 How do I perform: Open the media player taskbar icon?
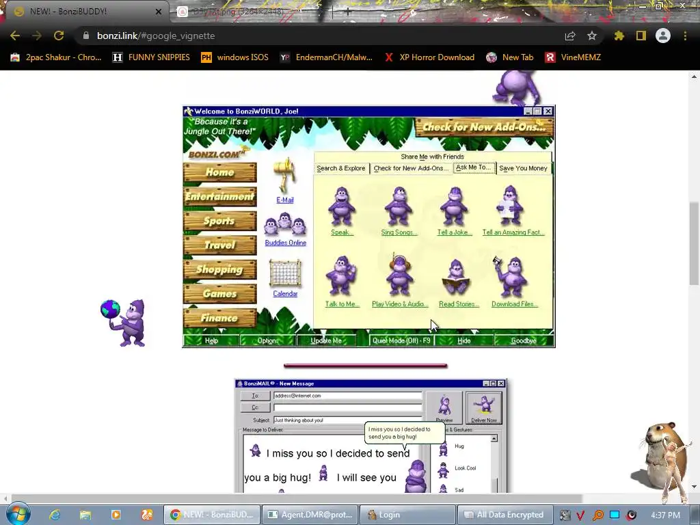pos(116,515)
